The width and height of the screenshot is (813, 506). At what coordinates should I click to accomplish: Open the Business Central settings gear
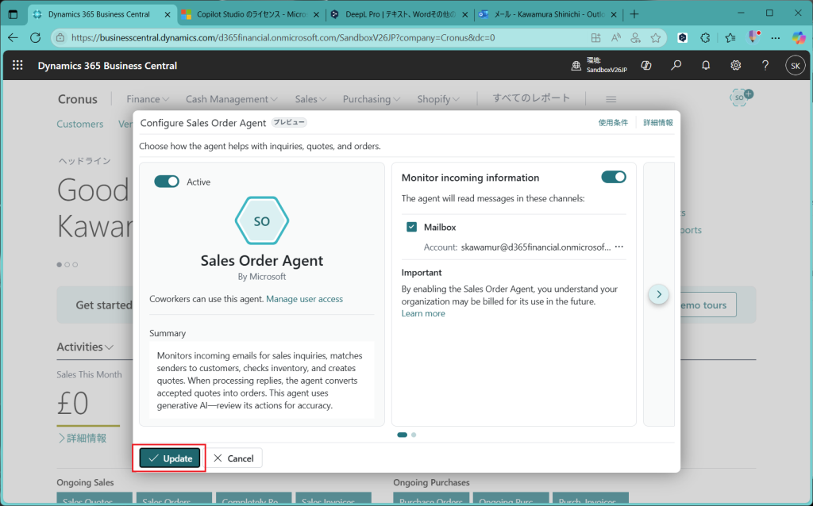pyautogui.click(x=736, y=65)
